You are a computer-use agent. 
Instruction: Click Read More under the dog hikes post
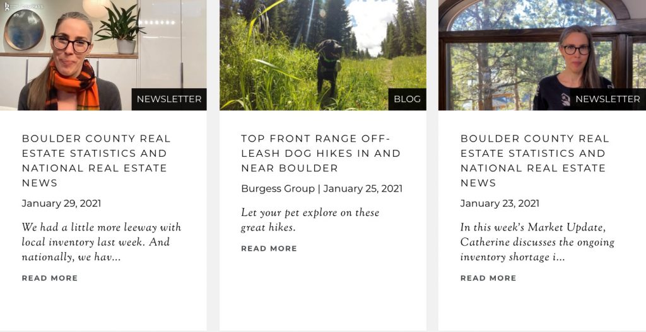(269, 248)
